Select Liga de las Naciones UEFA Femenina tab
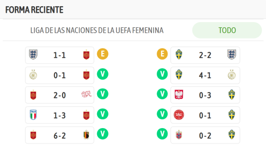Screen dimensions: 266x148 click(97, 30)
